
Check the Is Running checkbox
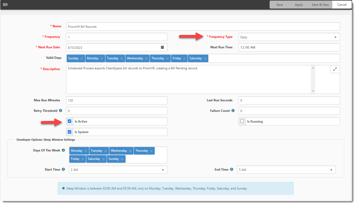click(242, 121)
